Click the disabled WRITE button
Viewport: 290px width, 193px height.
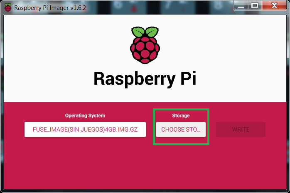[x=241, y=129]
